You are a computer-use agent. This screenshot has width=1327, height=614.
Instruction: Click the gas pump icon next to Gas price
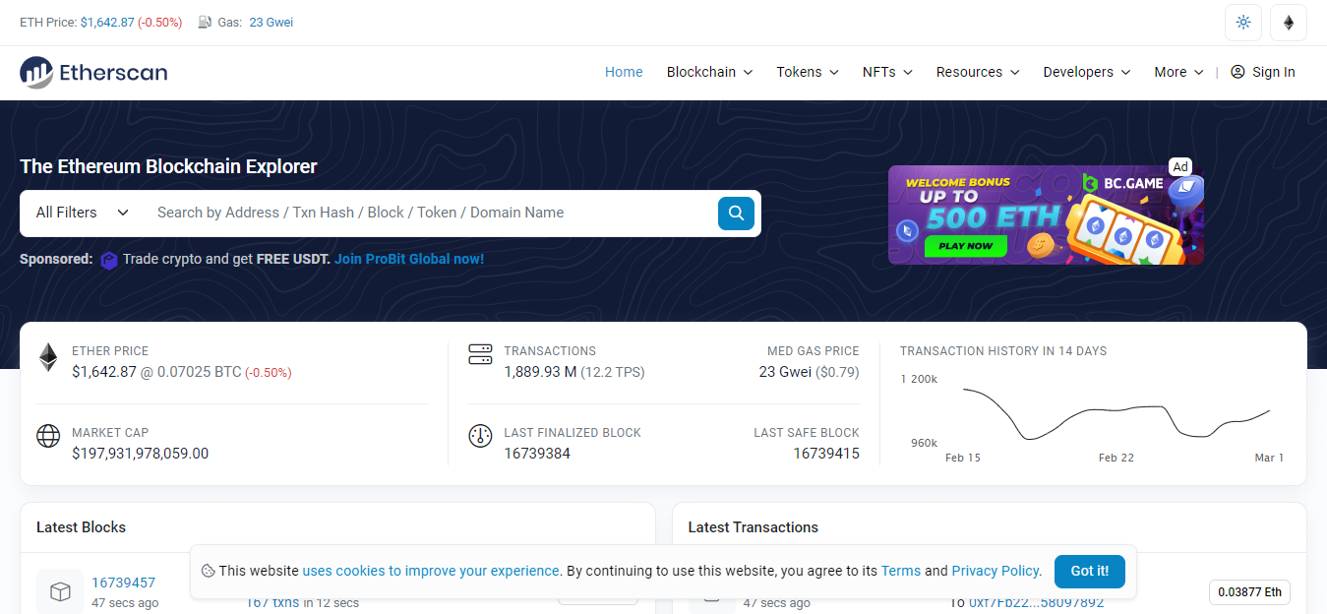coord(206,22)
